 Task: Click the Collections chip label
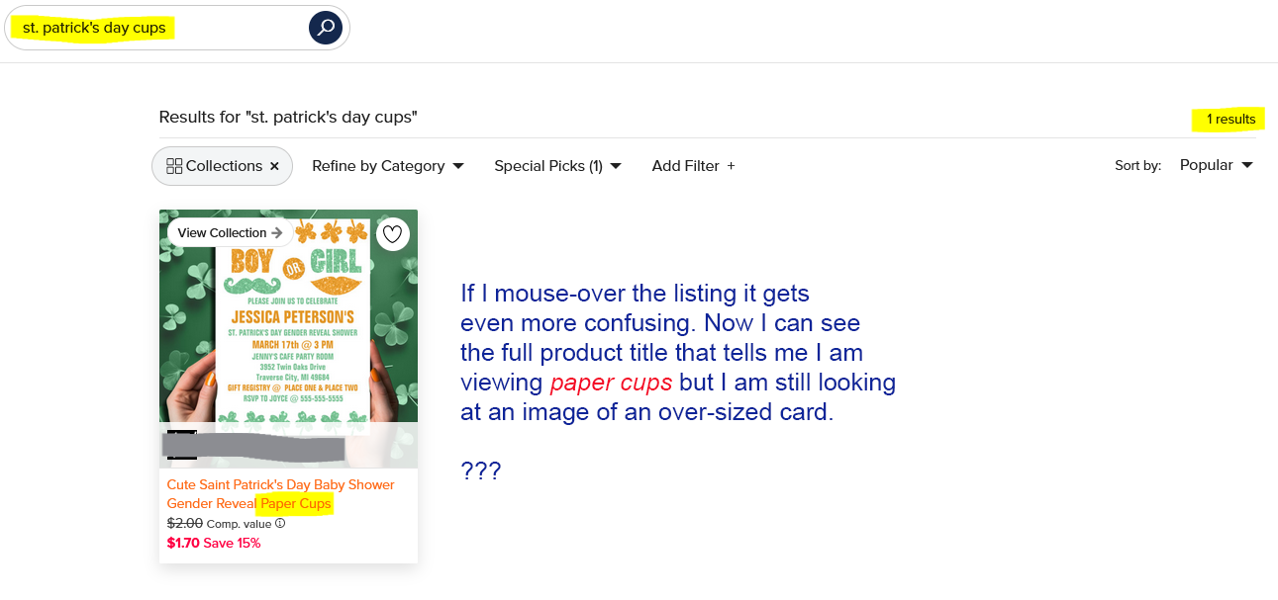(x=224, y=166)
